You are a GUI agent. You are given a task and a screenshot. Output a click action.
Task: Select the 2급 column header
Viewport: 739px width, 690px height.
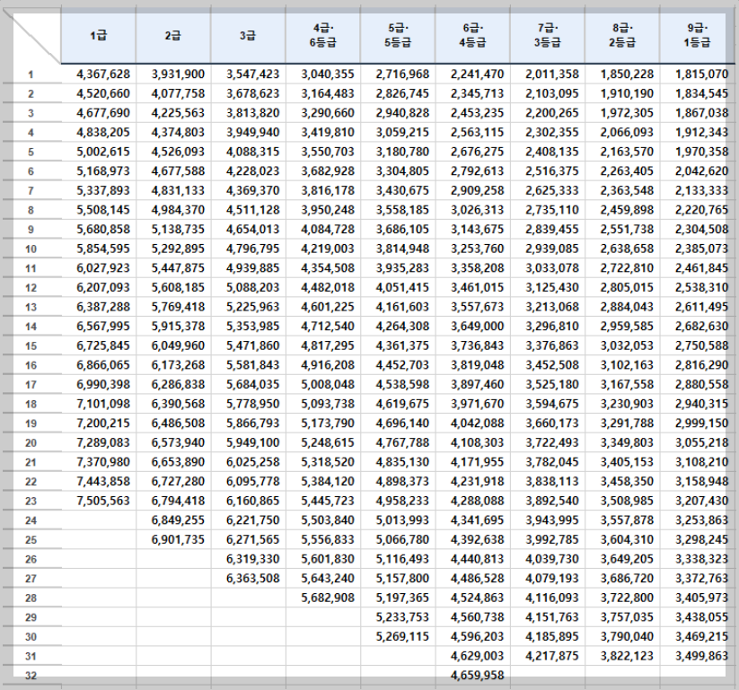tap(173, 36)
